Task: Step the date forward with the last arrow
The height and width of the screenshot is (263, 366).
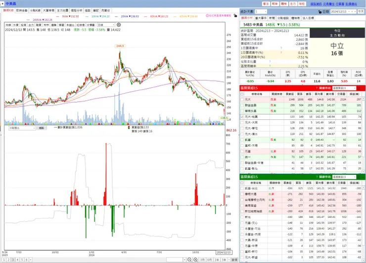Action: [355, 11]
